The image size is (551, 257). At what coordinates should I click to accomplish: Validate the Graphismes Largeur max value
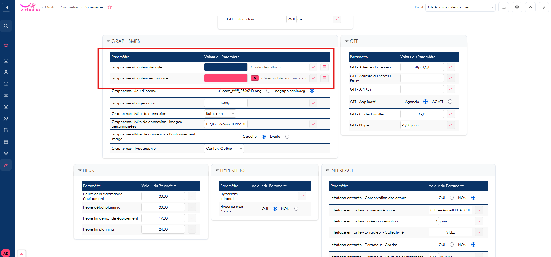tap(313, 103)
